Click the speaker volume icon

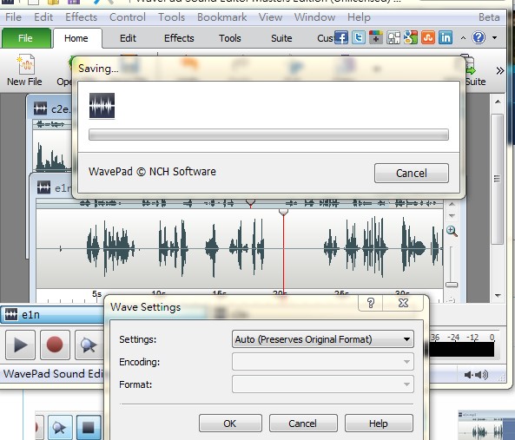(x=476, y=374)
